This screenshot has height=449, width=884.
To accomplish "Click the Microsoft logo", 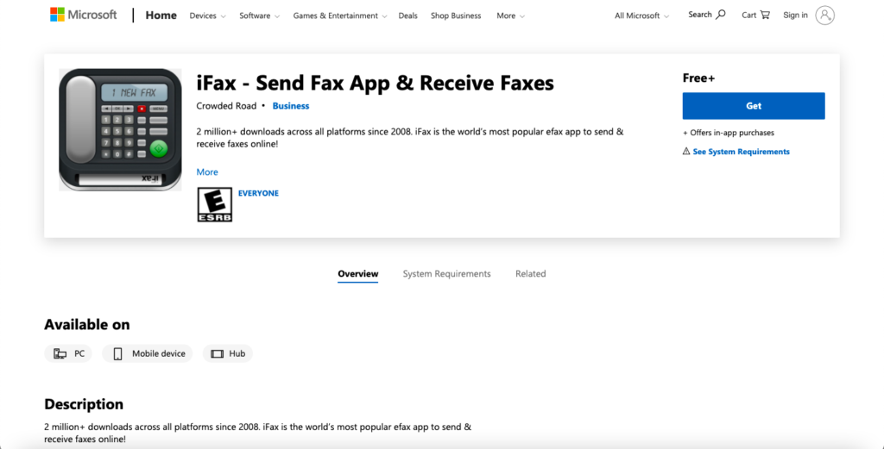I will coord(84,16).
